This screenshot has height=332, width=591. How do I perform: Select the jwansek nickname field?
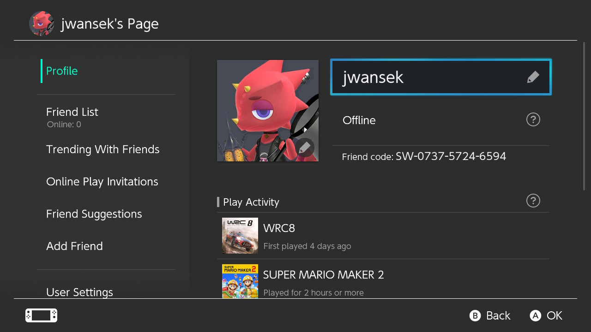point(429,77)
